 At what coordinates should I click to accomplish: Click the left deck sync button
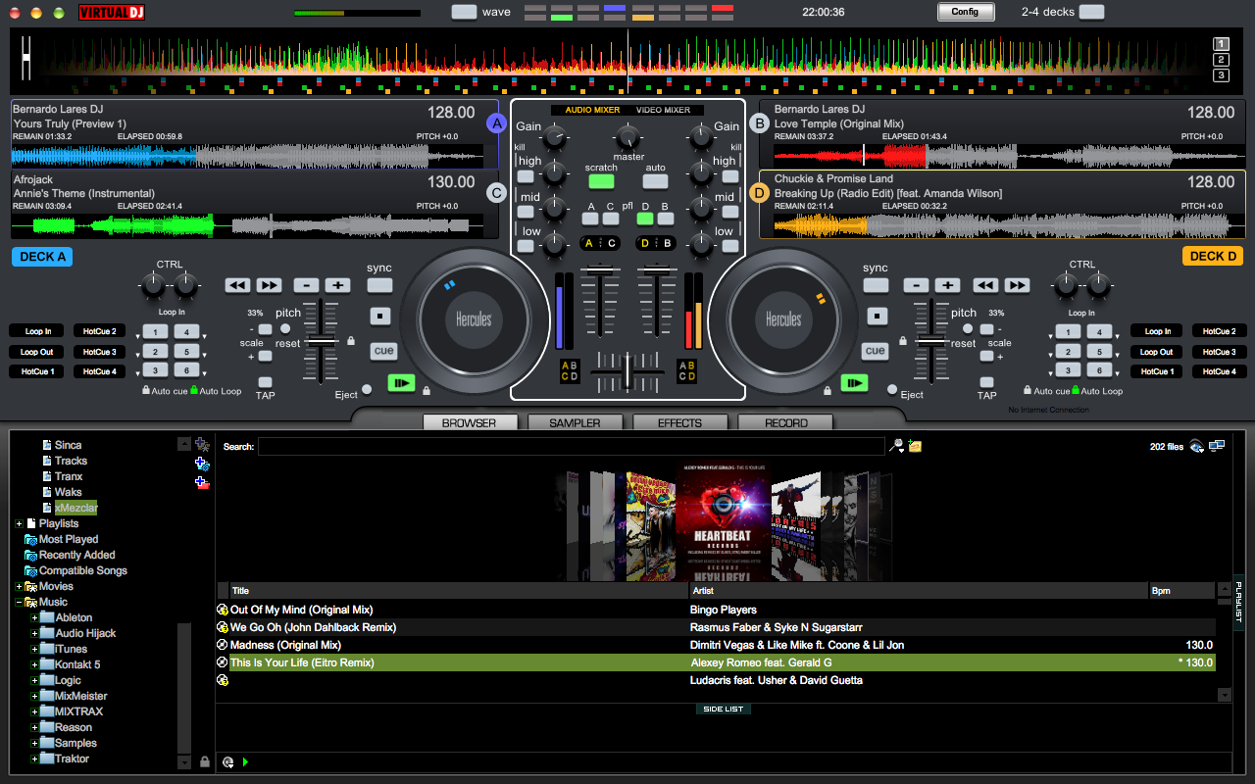(379, 285)
